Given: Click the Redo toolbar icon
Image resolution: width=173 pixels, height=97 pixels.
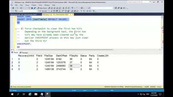Looking at the screenshot, I should point(77,8).
